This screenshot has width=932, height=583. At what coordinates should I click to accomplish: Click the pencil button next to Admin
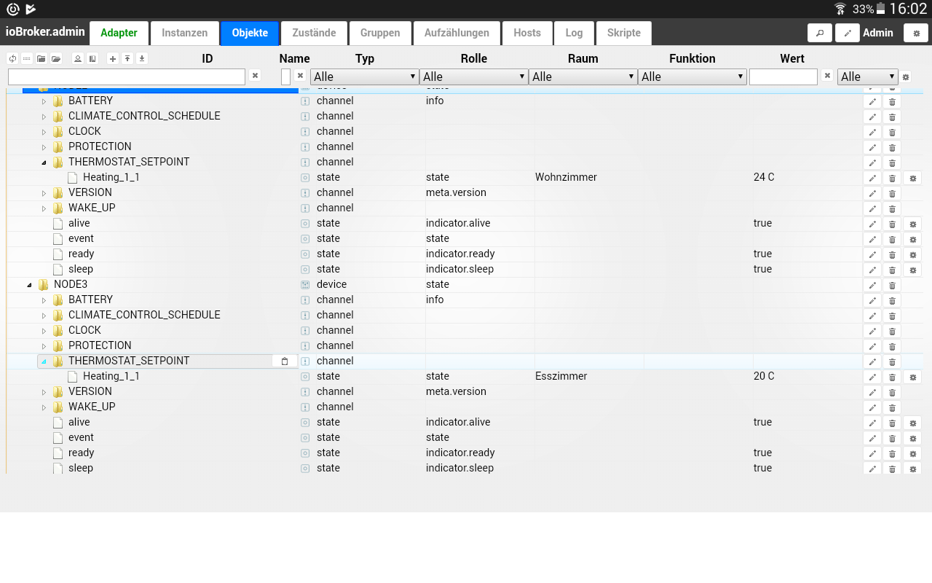click(848, 33)
